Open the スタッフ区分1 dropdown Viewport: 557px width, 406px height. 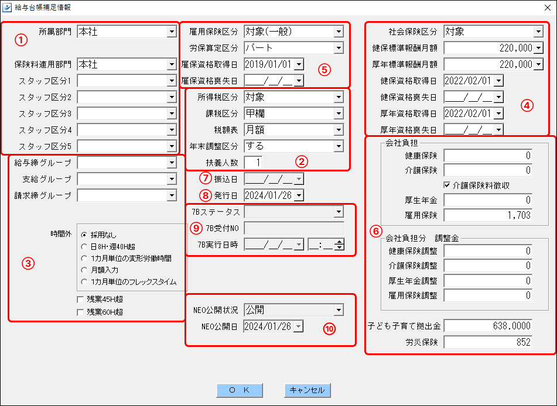click(x=172, y=81)
